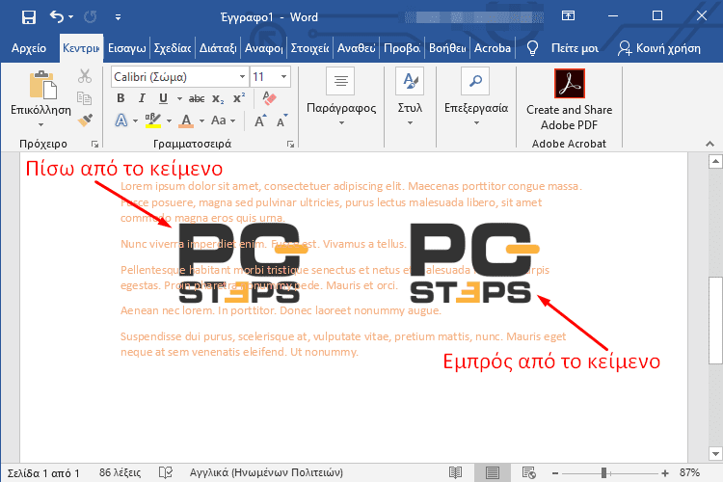The width and height of the screenshot is (723, 482).
Task: Apply text effects with blue A icon
Action: point(121,120)
